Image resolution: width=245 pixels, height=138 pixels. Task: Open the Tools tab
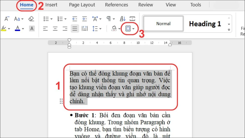pos(196,5)
